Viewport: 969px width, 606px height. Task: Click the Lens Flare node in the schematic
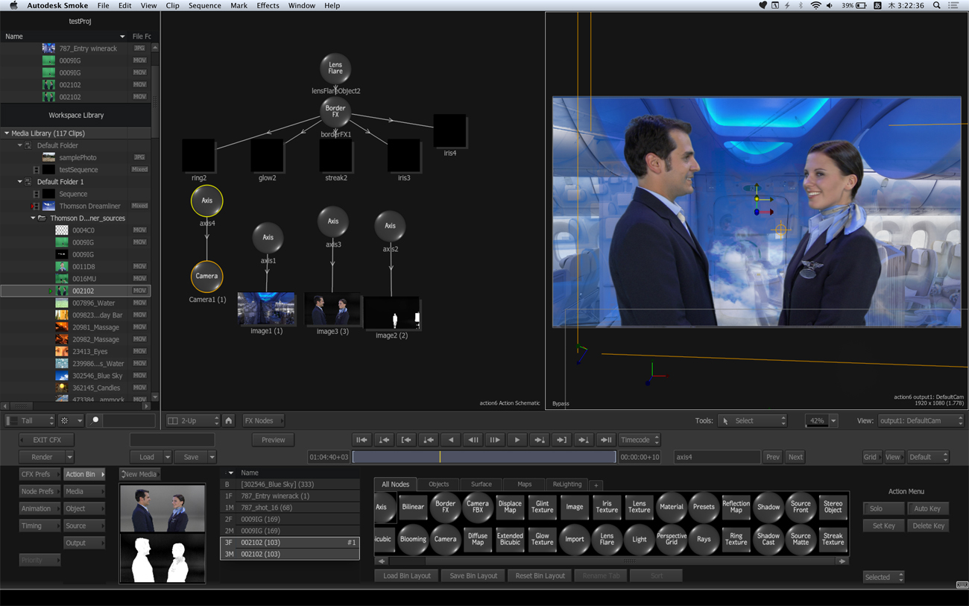(x=335, y=68)
